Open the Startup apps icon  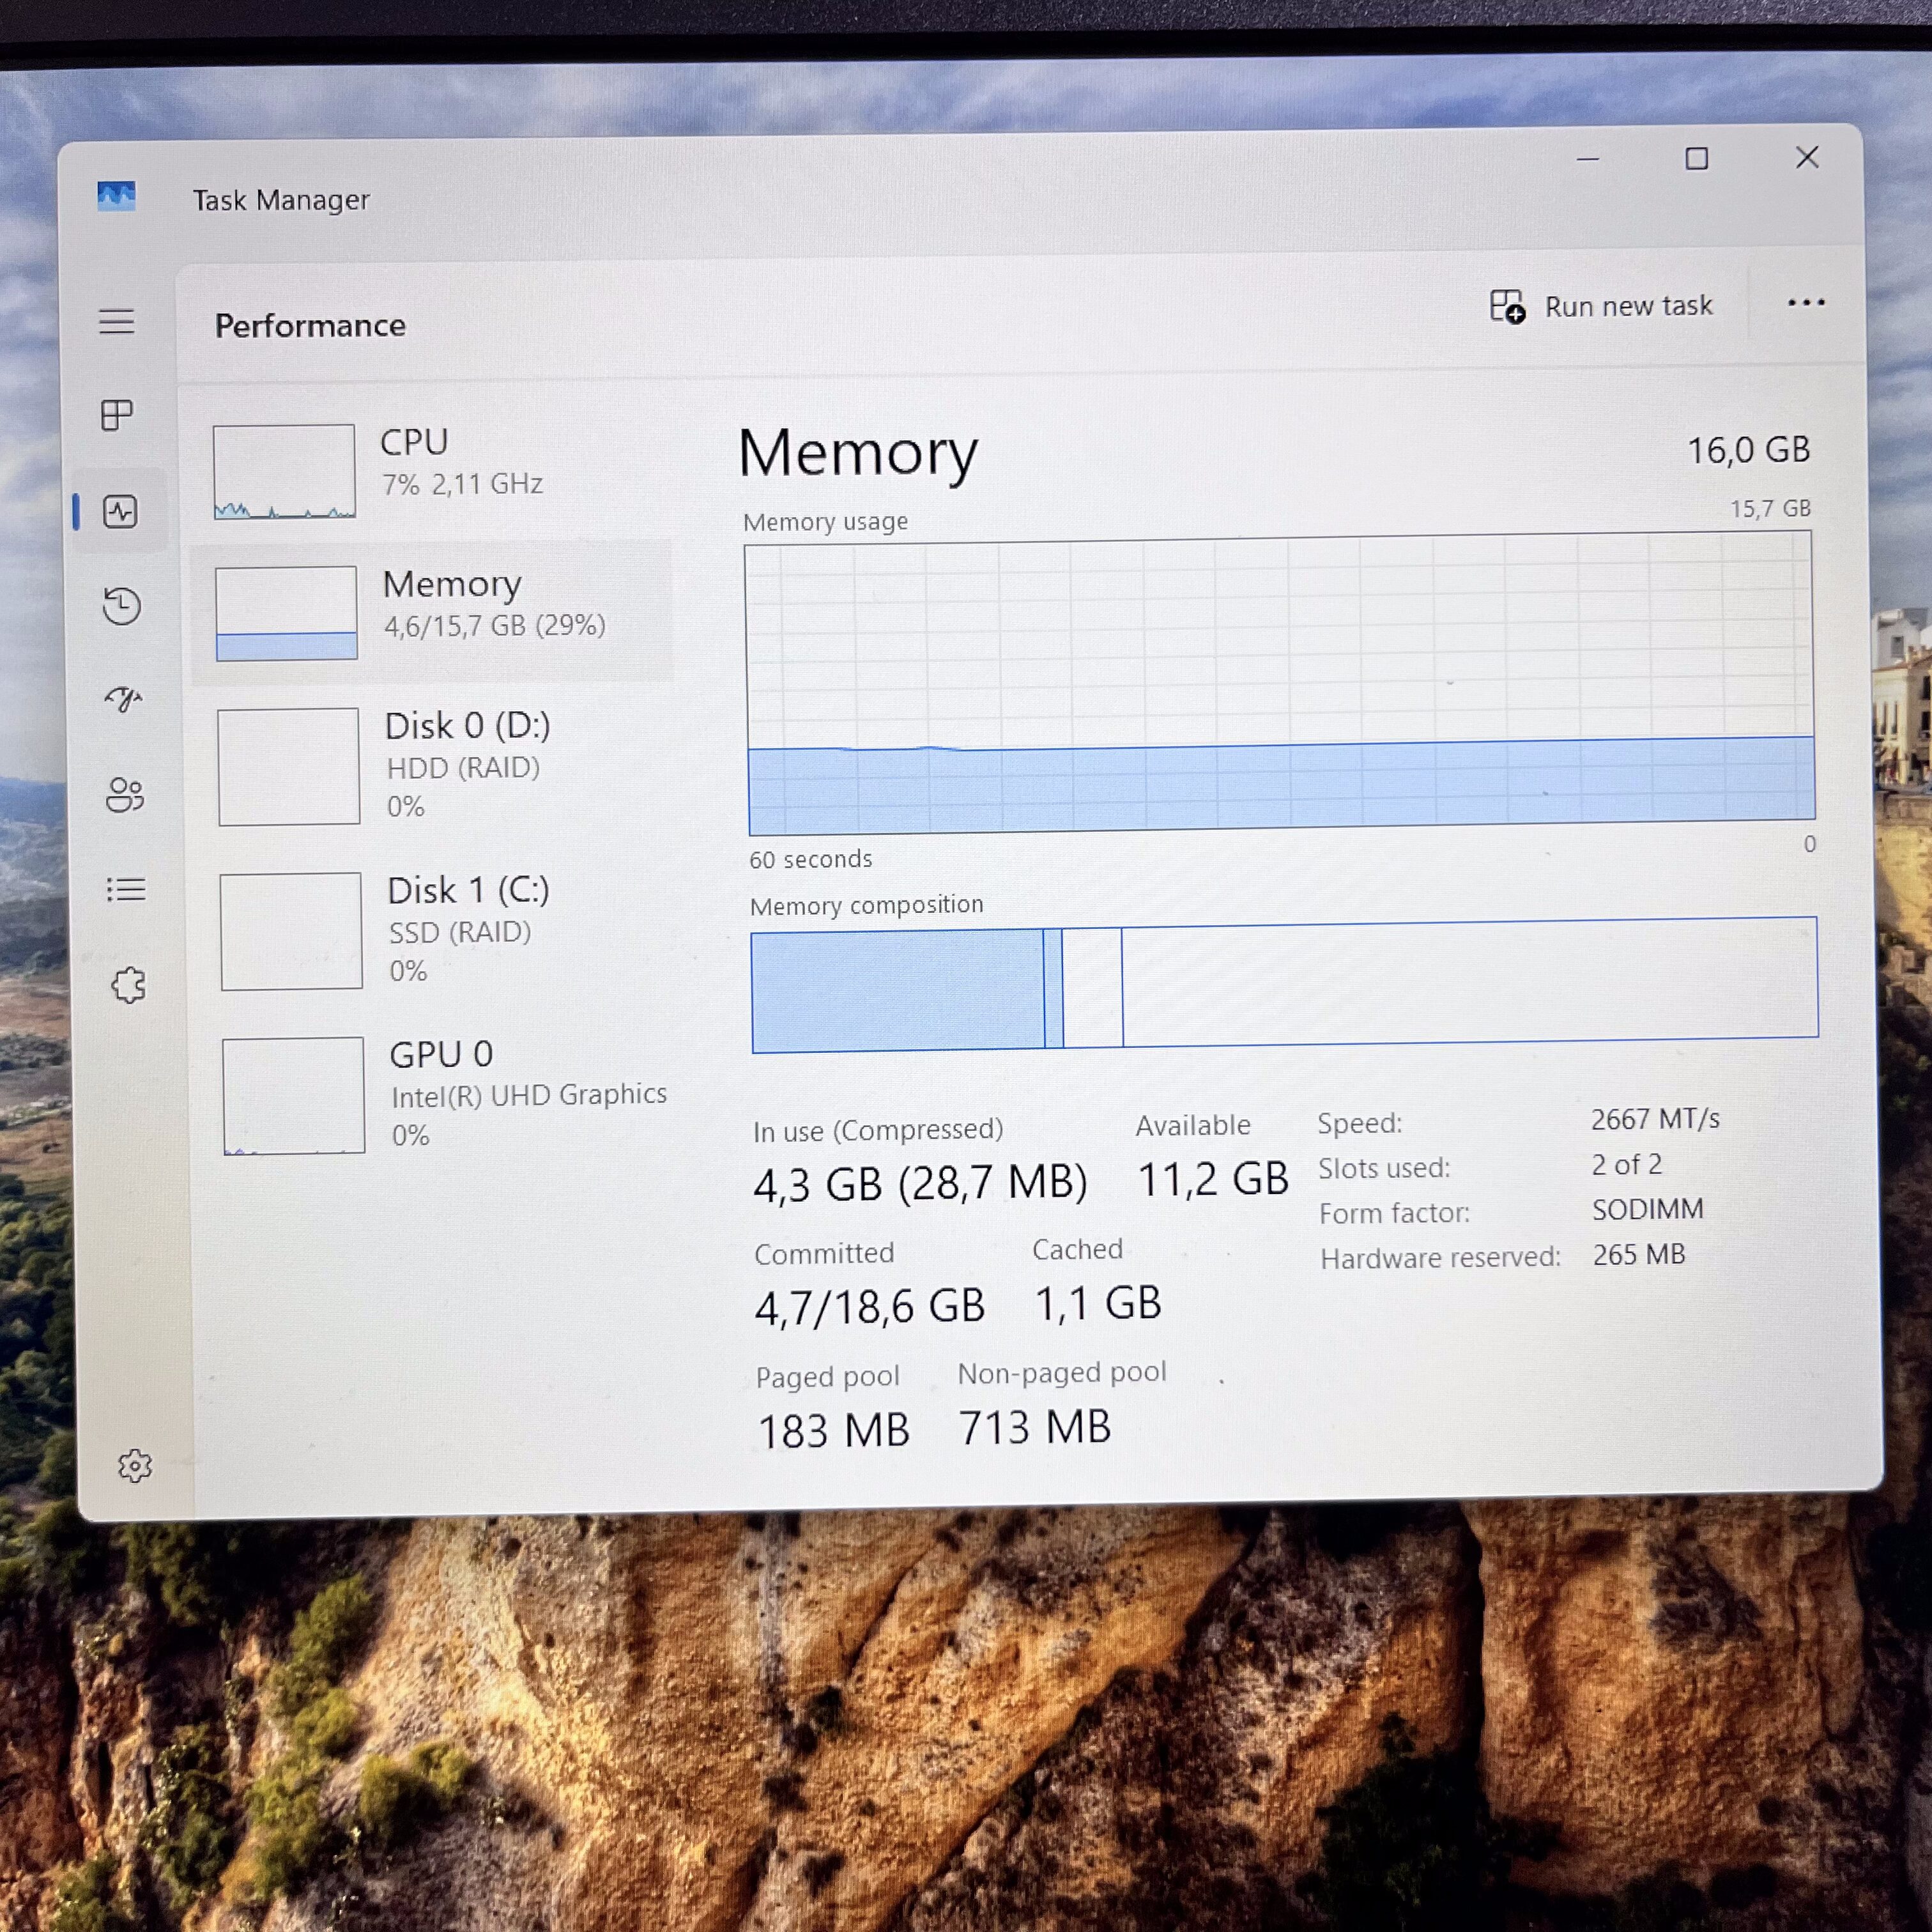[123, 699]
